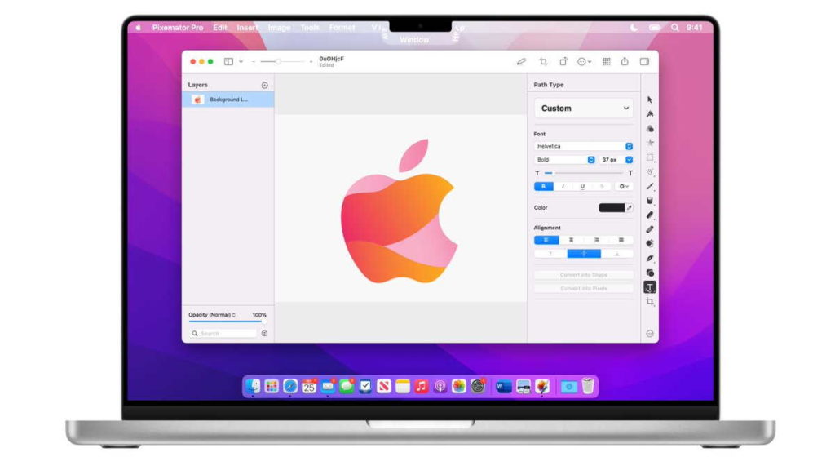Open the text options gear dropdown
Screen dimensions: 835x470
(x=624, y=187)
